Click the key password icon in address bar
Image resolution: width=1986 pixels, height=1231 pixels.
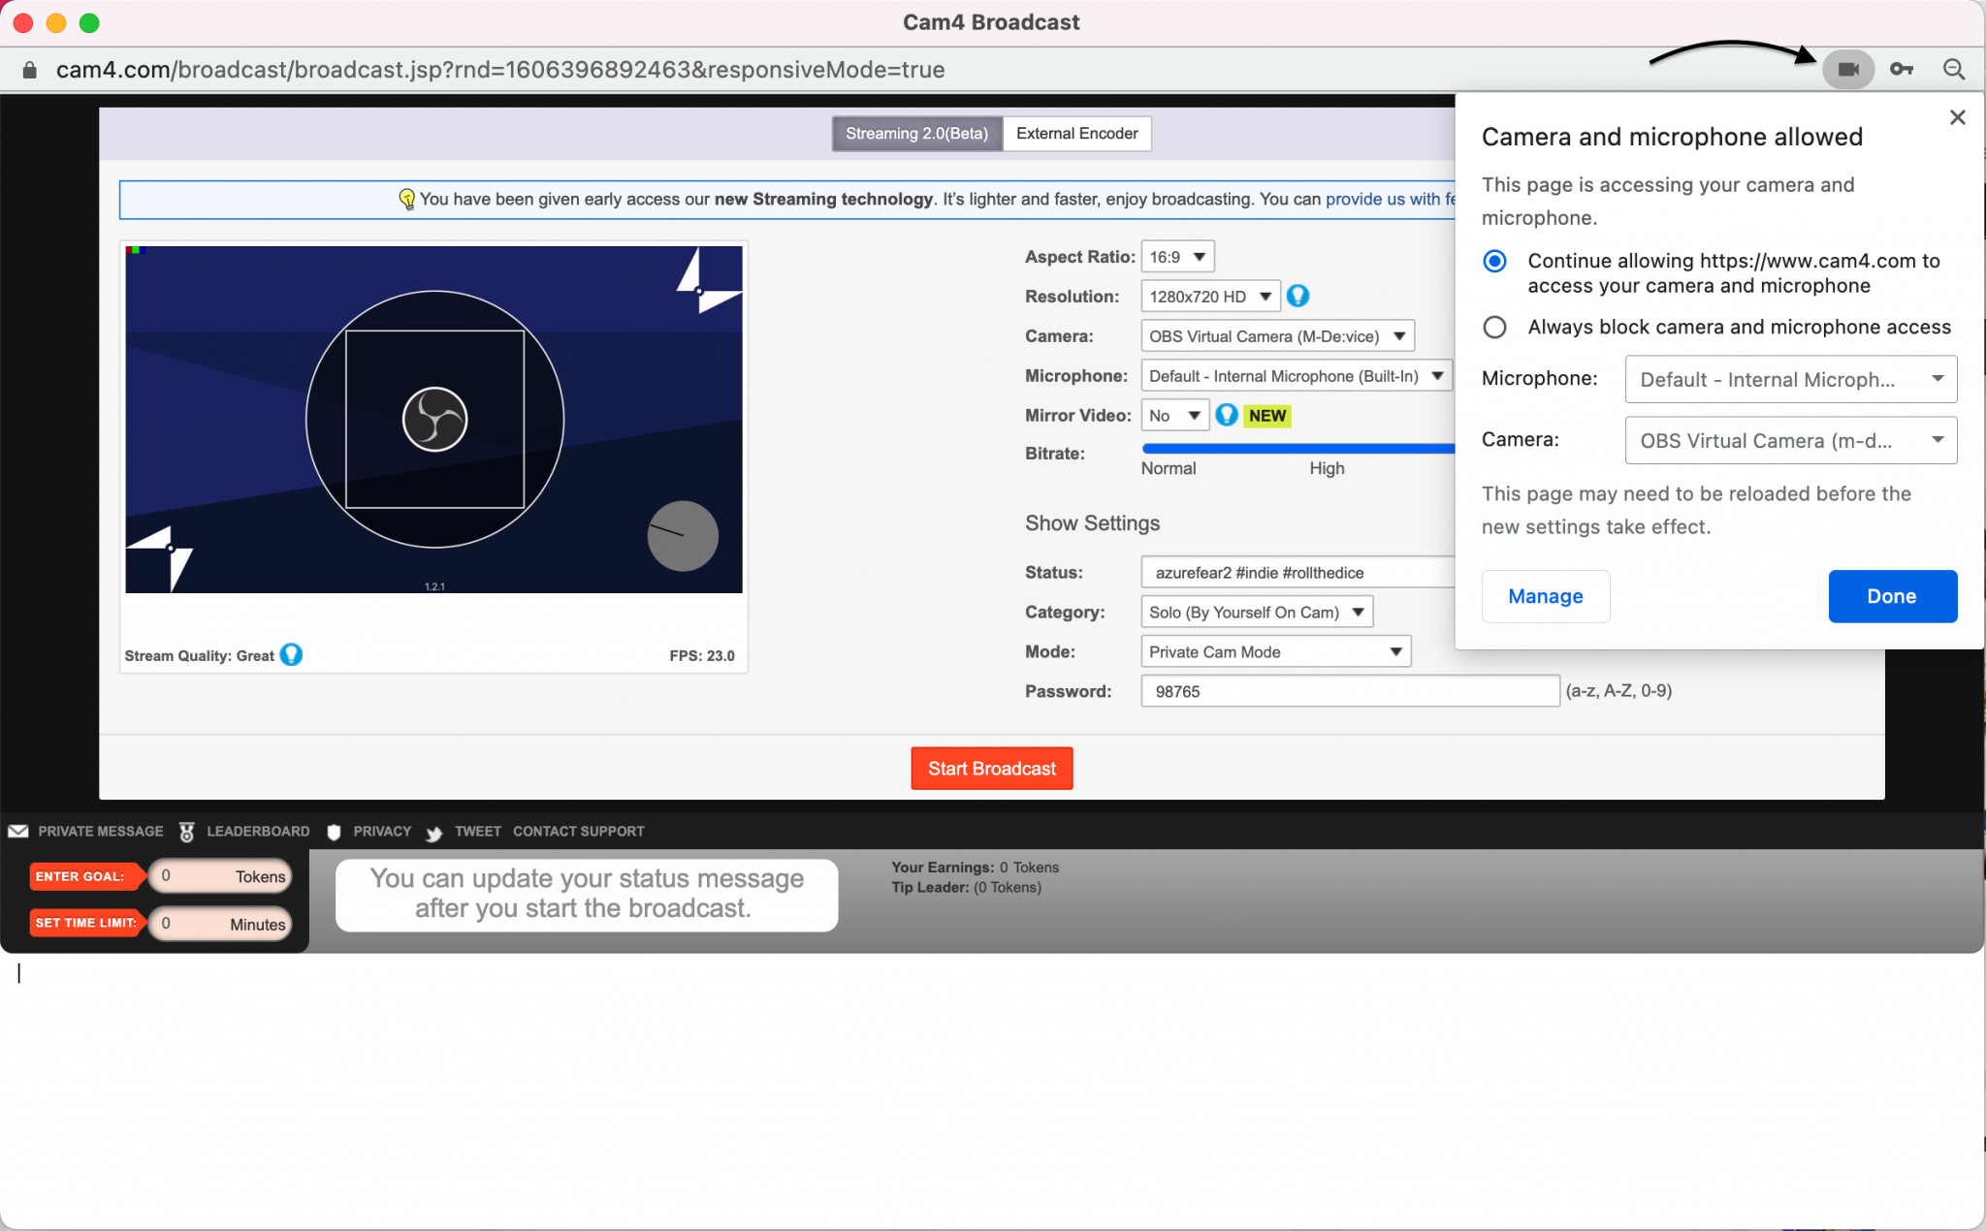click(x=1901, y=70)
